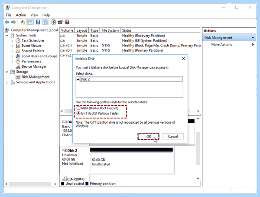Image resolution: width=260 pixels, height=197 pixels.
Task: Click the Services and Applications icon
Action: coord(13,82)
